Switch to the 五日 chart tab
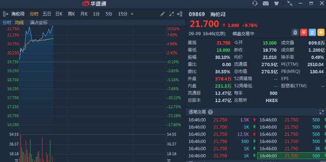The image size is (326, 162). click(x=47, y=14)
